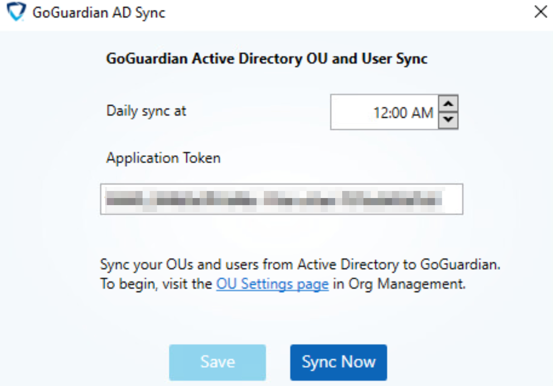This screenshot has width=553, height=386.
Task: Increase daily sync time with up arrow
Action: tap(448, 104)
